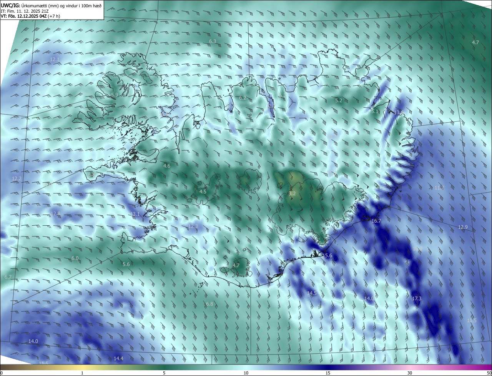The height and width of the screenshot is (376, 492).
Task: Click the 13.1 value label
Action: [x=135, y=214]
